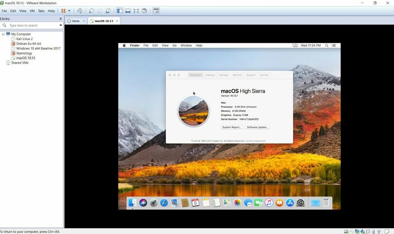The width and height of the screenshot is (394, 234).
Task: Open iTunes from the Dock
Action: (269, 202)
